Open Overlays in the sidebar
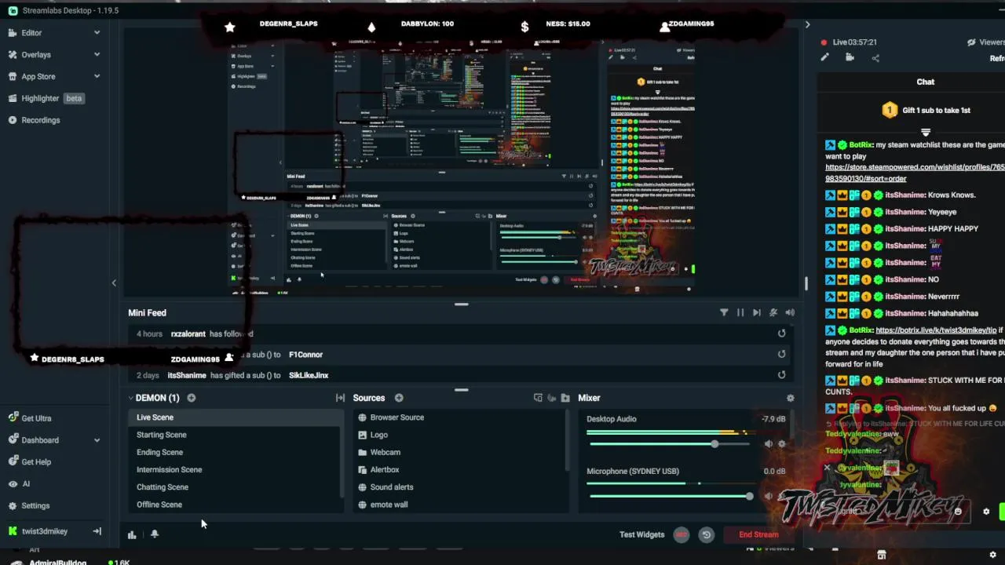Screen dimensions: 1005x565 (36, 55)
